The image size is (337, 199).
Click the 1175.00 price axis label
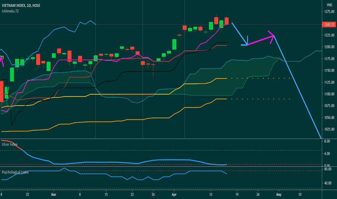click(329, 59)
